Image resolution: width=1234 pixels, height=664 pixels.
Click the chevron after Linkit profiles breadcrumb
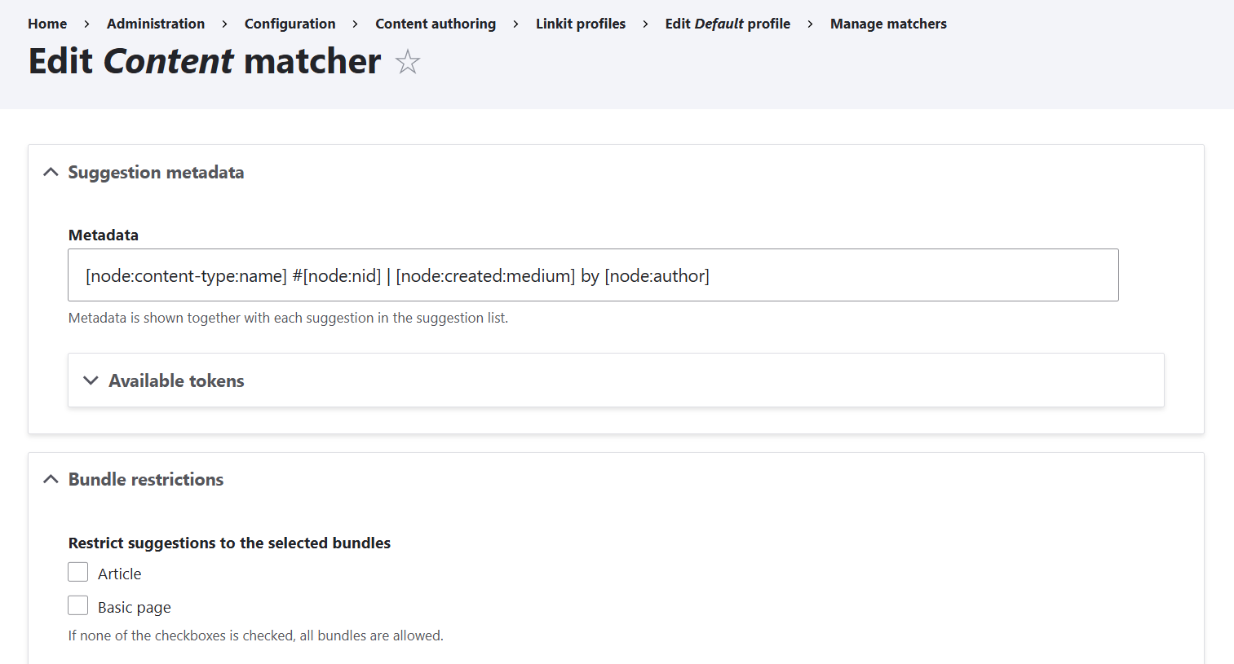click(x=645, y=24)
